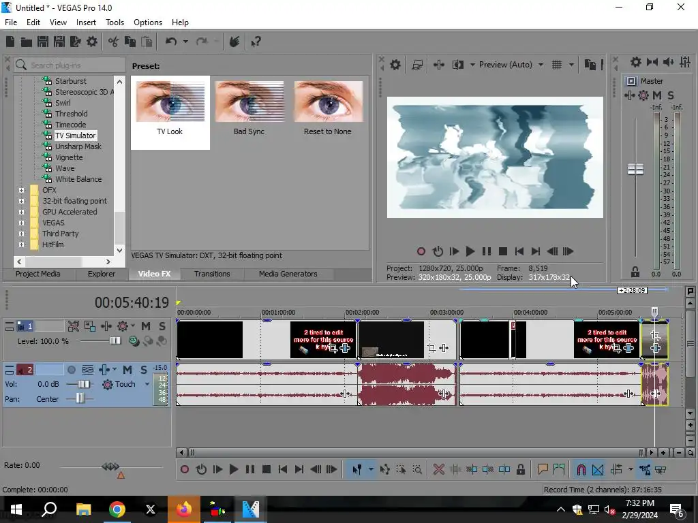Expand the 32-bit floating point folder
This screenshot has height=523, width=698.
click(21, 201)
